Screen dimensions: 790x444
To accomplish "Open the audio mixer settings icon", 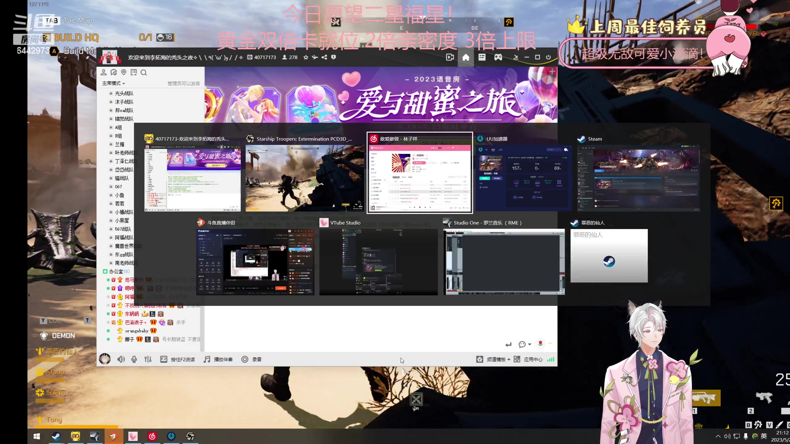I will (x=148, y=360).
